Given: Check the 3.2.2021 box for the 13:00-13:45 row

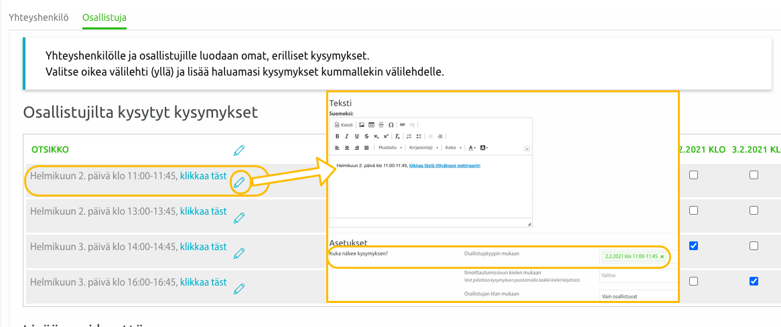Looking at the screenshot, I should tap(754, 210).
